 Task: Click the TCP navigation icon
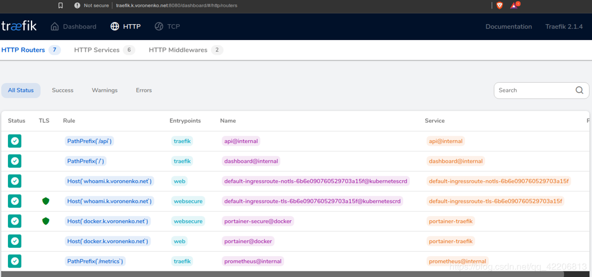point(159,26)
